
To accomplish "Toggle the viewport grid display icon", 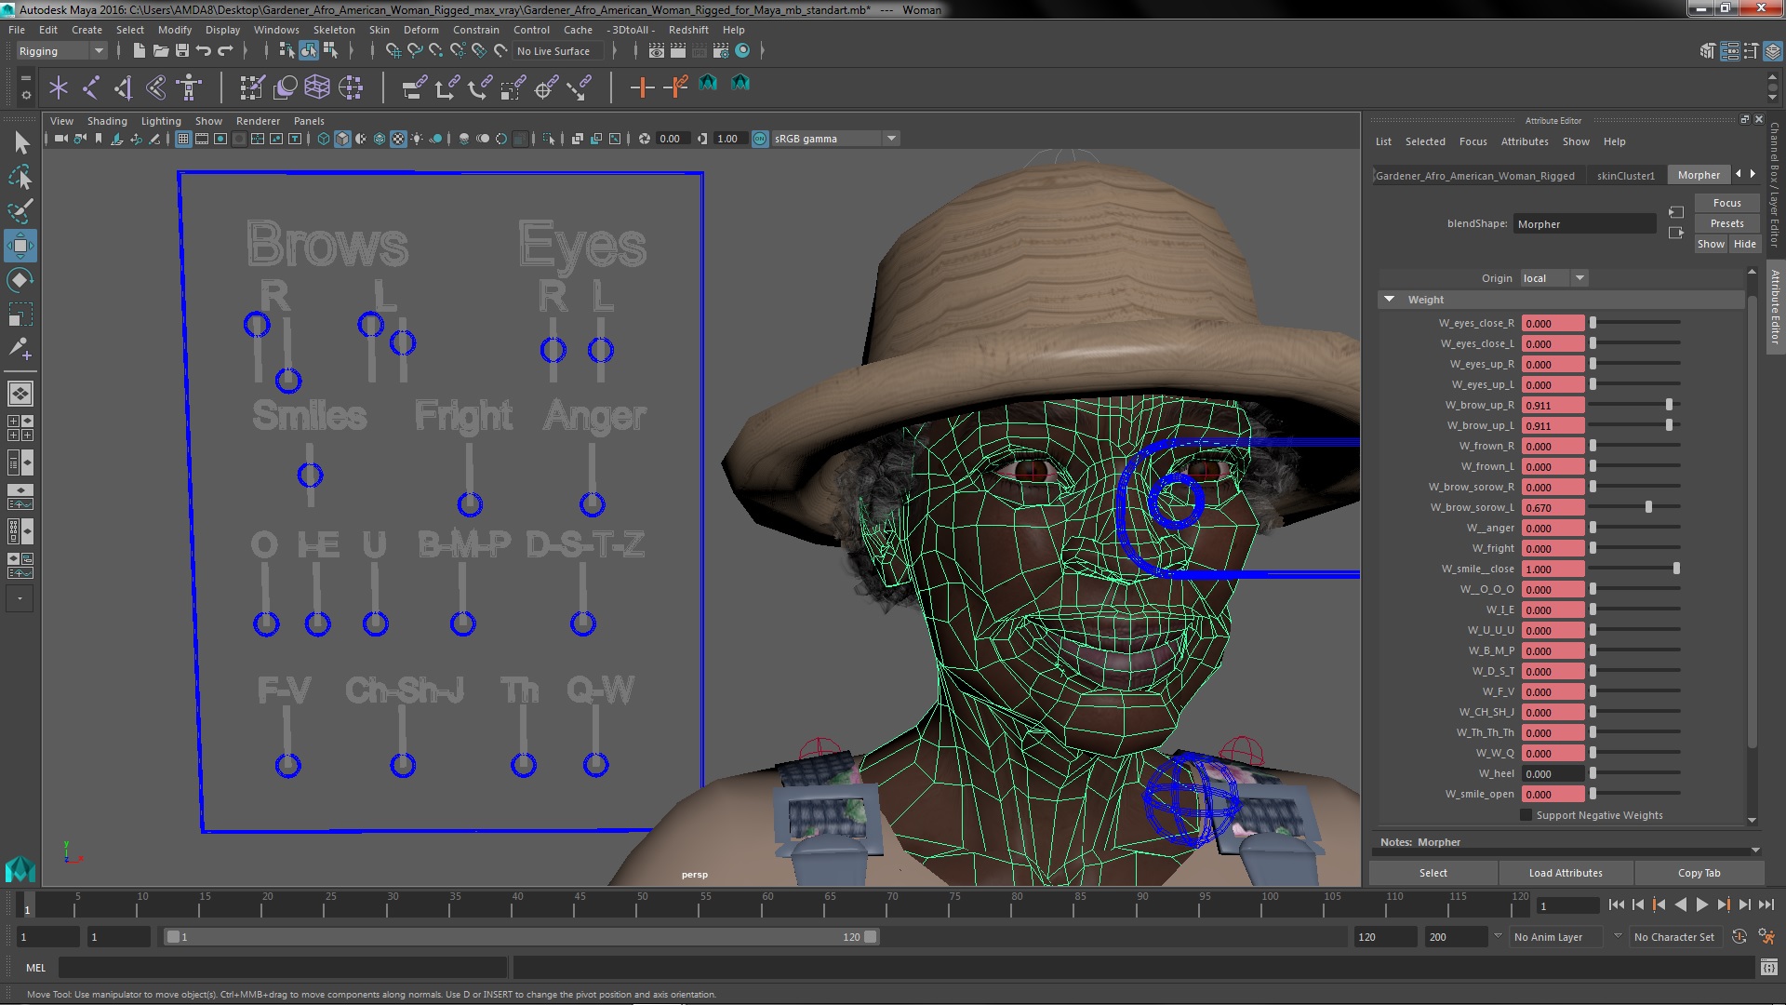I will coord(183,140).
